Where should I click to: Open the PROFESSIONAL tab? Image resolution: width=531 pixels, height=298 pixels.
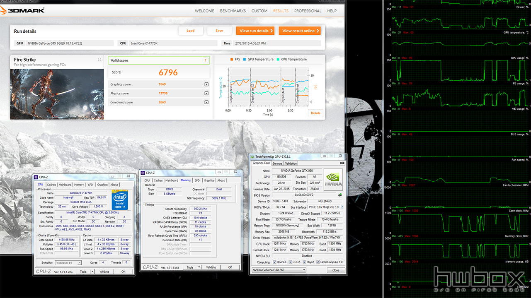click(308, 11)
